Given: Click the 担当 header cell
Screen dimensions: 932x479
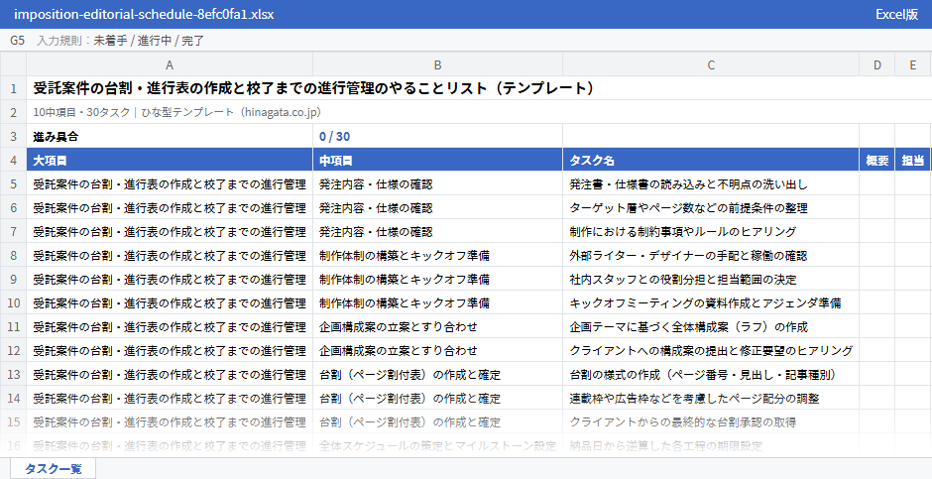Looking at the screenshot, I should pos(913,160).
